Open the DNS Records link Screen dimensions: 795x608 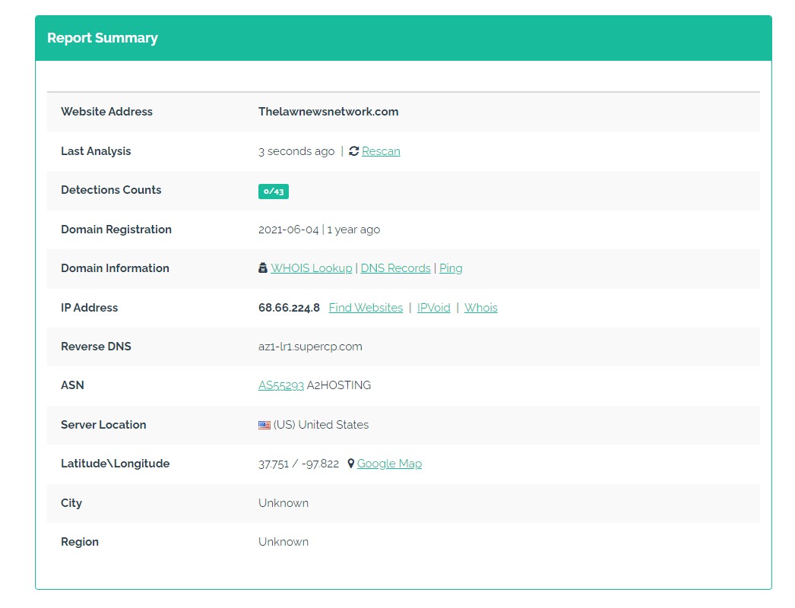(x=395, y=268)
